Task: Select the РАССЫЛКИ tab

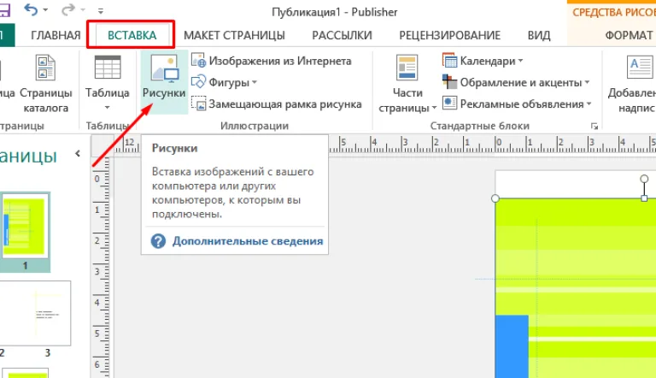Action: [342, 35]
